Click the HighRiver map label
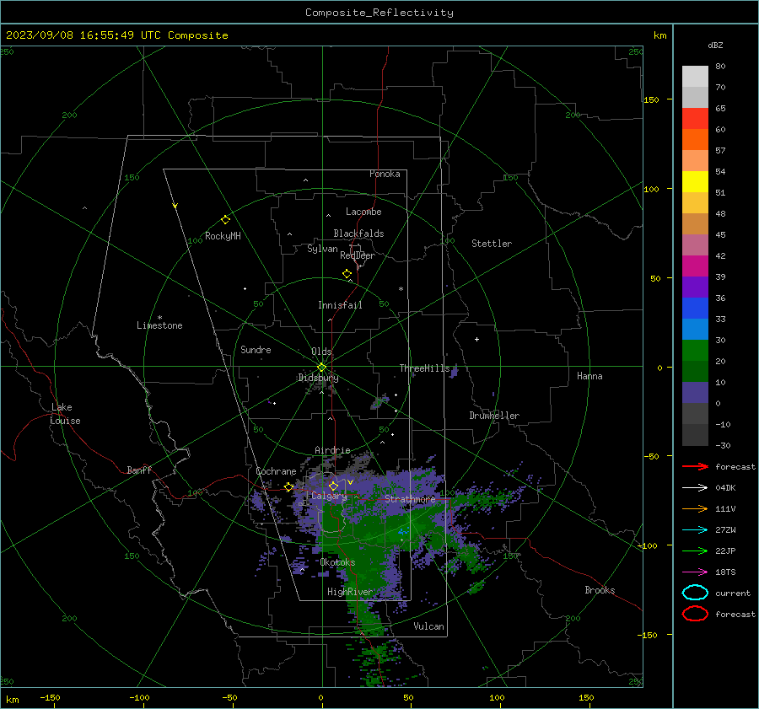The height and width of the screenshot is (709, 759). [349, 592]
